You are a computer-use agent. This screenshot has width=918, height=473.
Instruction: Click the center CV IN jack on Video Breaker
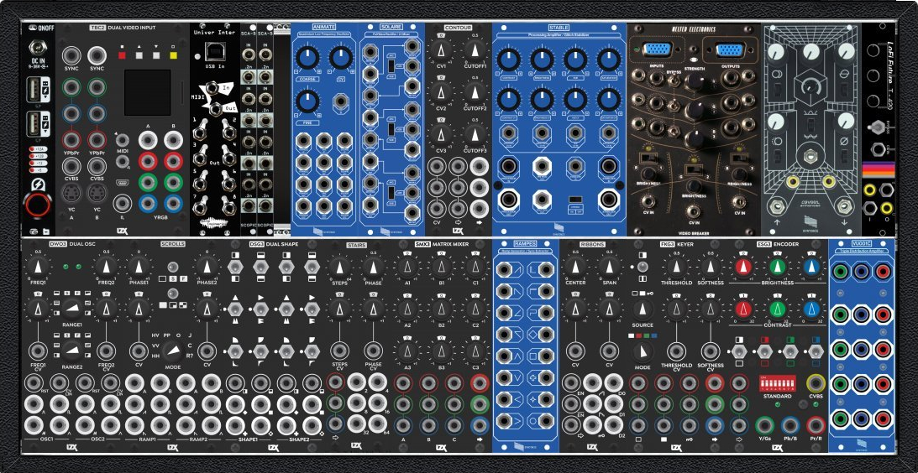(695, 212)
